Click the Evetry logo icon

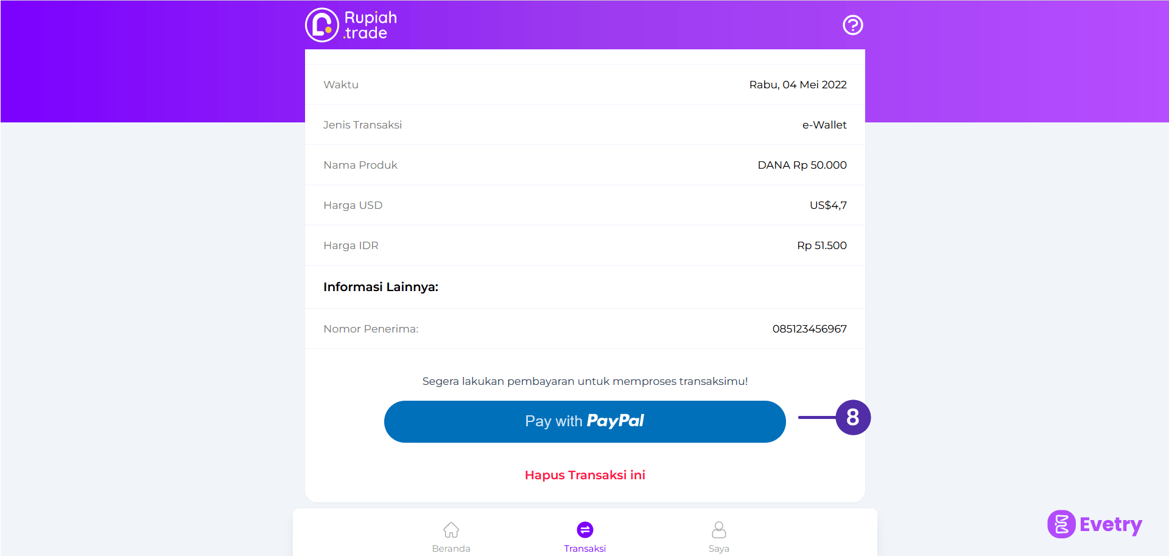coord(1061,524)
